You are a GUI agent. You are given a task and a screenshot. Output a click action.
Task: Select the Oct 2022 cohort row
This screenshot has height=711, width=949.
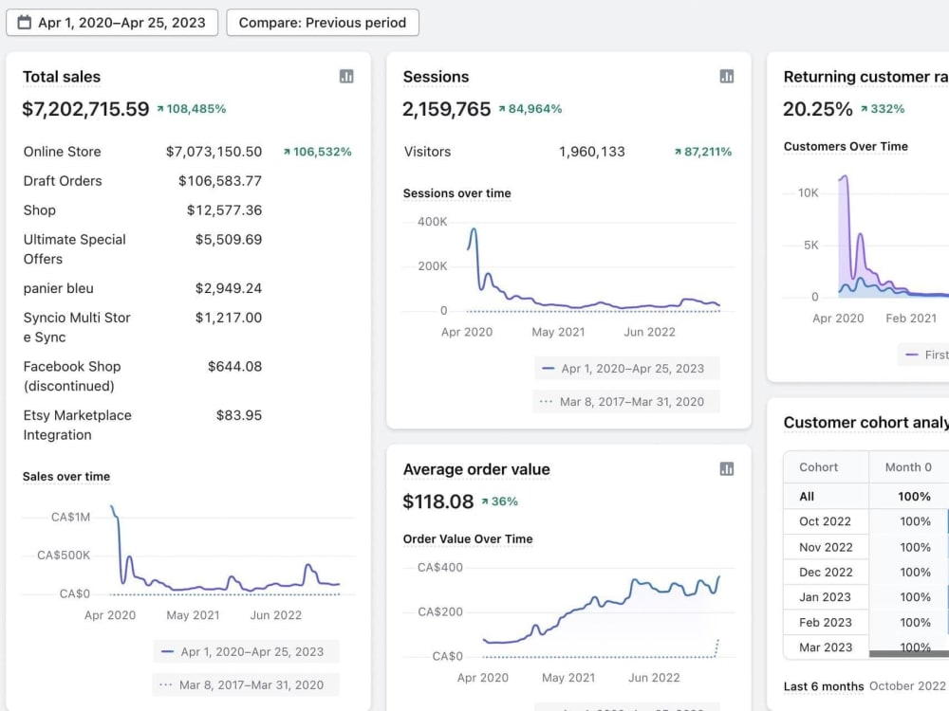(x=866, y=521)
